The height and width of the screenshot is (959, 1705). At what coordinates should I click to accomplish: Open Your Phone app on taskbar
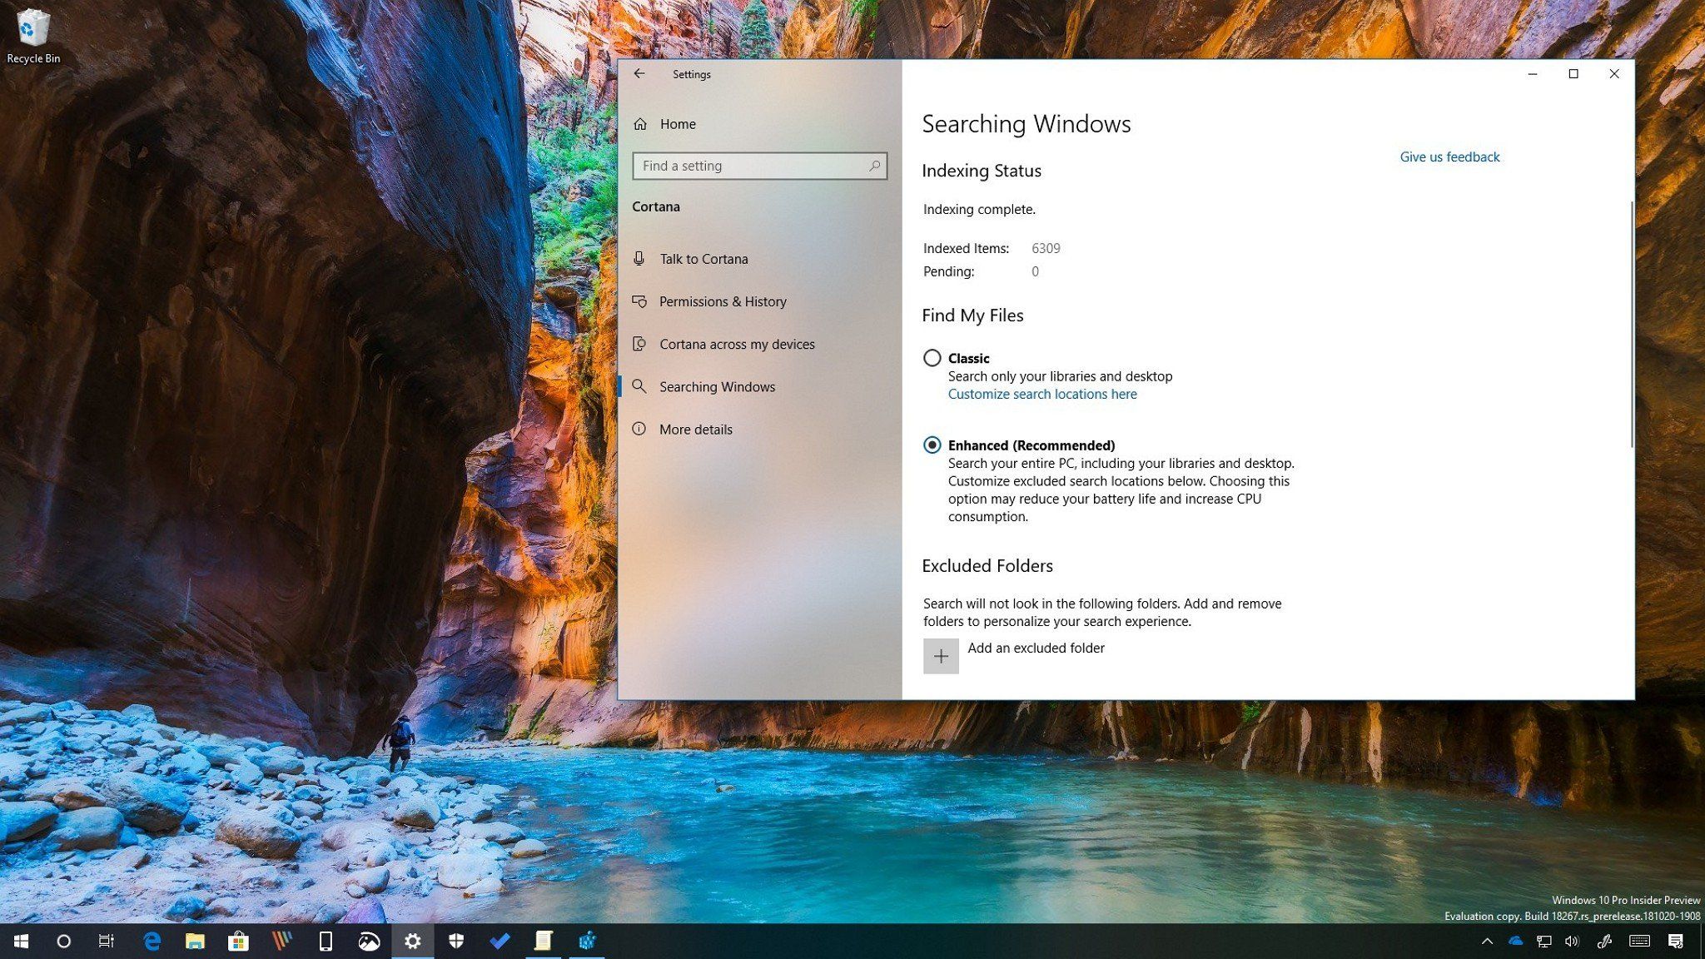point(326,942)
